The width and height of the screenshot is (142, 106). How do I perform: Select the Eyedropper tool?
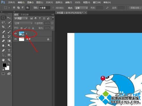[9, 27]
